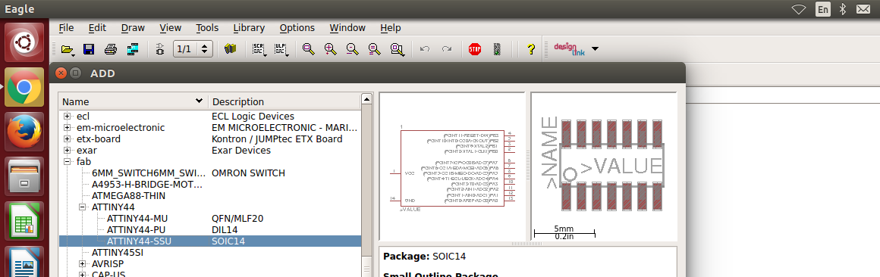Screen dimensions: 880x277
Task: Click the sheet selector 1/1 stepper
Action: click(x=193, y=49)
